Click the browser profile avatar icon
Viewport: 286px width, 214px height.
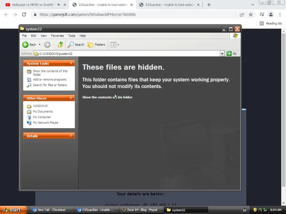point(271,14)
